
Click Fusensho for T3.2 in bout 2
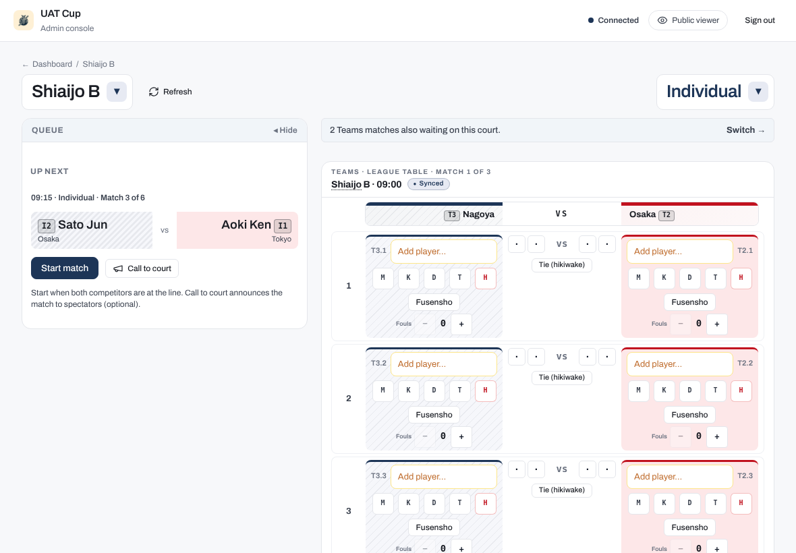(x=434, y=415)
